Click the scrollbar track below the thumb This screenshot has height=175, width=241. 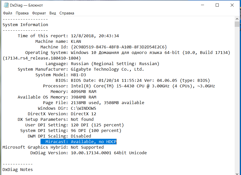tap(237, 101)
